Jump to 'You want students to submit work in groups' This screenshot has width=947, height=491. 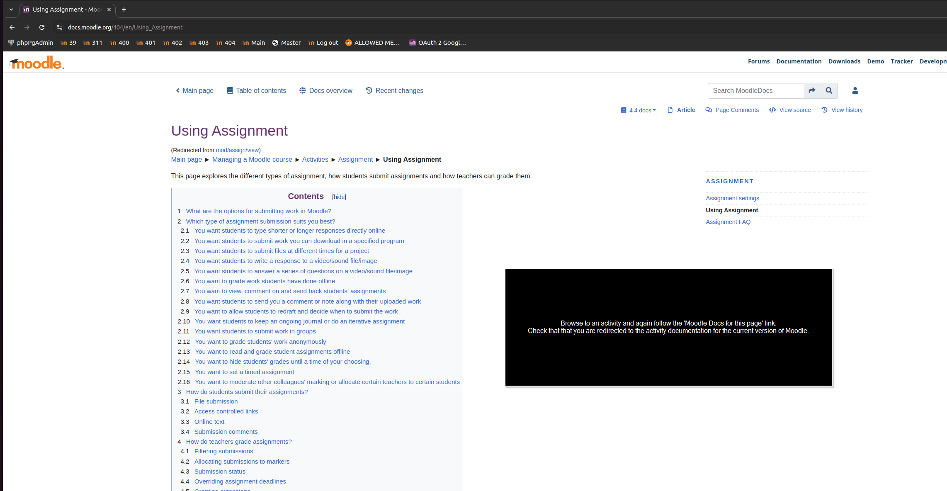(255, 331)
